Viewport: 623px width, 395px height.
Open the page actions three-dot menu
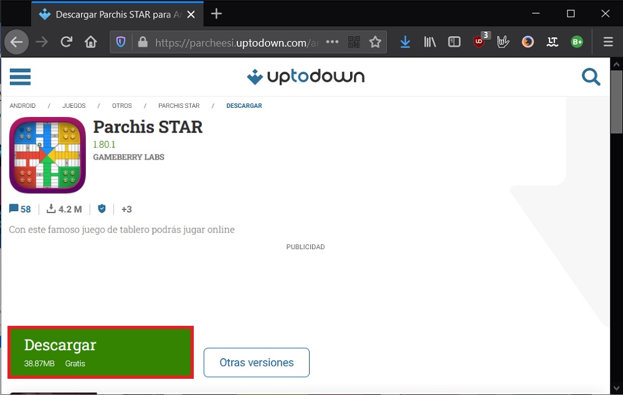click(333, 42)
